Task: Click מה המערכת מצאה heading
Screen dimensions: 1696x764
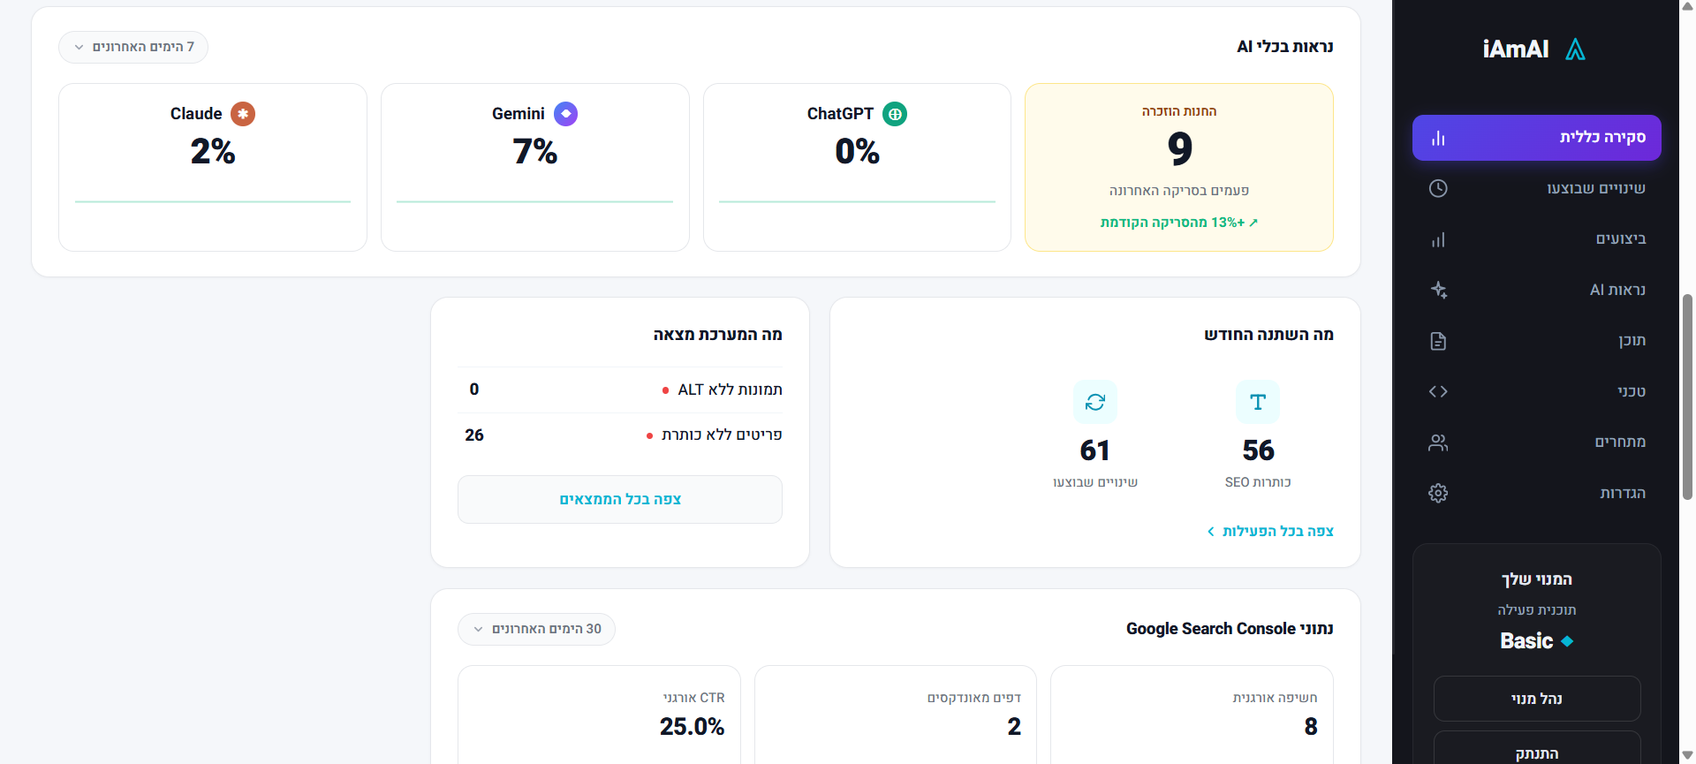Action: click(x=717, y=335)
